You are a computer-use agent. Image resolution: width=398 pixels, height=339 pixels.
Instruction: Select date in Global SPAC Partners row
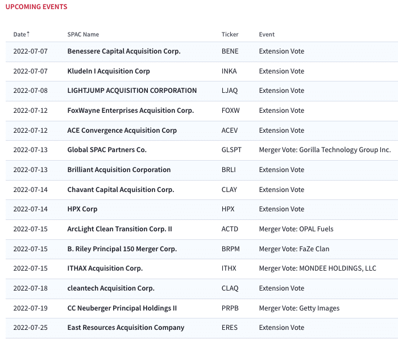point(30,150)
